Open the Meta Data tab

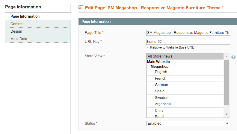pos(38,39)
